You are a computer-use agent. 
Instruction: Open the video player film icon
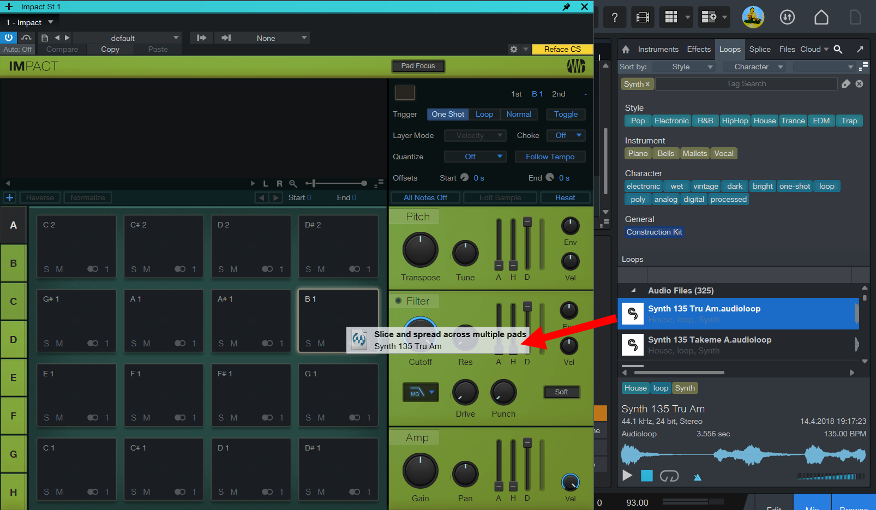[x=643, y=17]
